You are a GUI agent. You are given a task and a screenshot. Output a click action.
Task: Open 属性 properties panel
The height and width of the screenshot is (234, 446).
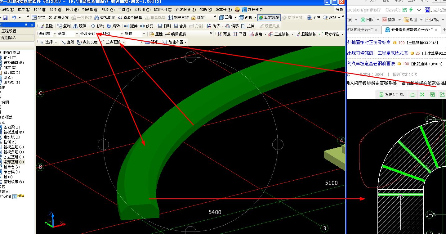156,34
